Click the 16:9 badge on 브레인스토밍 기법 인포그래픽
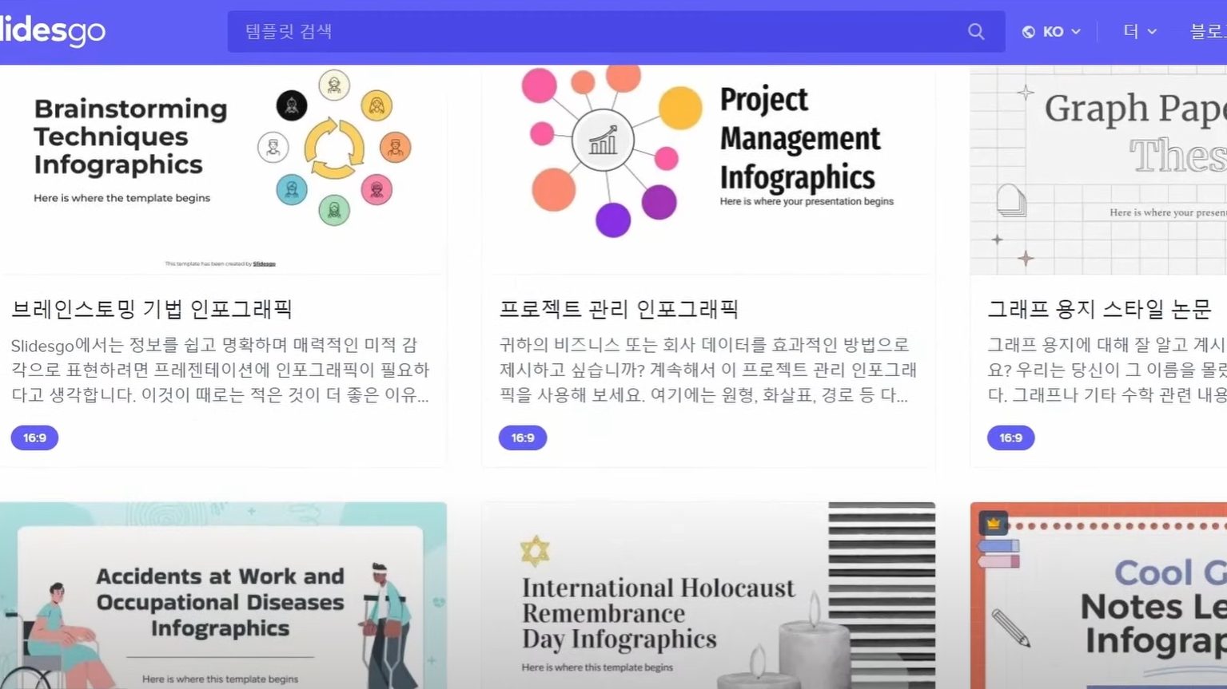 (x=34, y=438)
